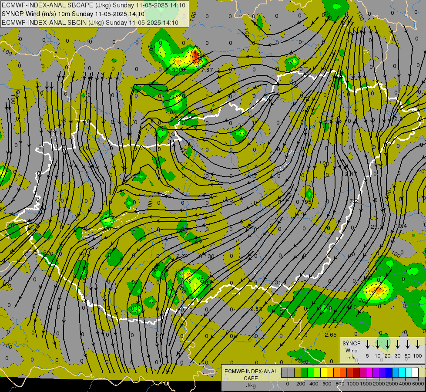Pick the dark red CAPE legend swatch
The height and width of the screenshot is (392, 426).
(356, 372)
